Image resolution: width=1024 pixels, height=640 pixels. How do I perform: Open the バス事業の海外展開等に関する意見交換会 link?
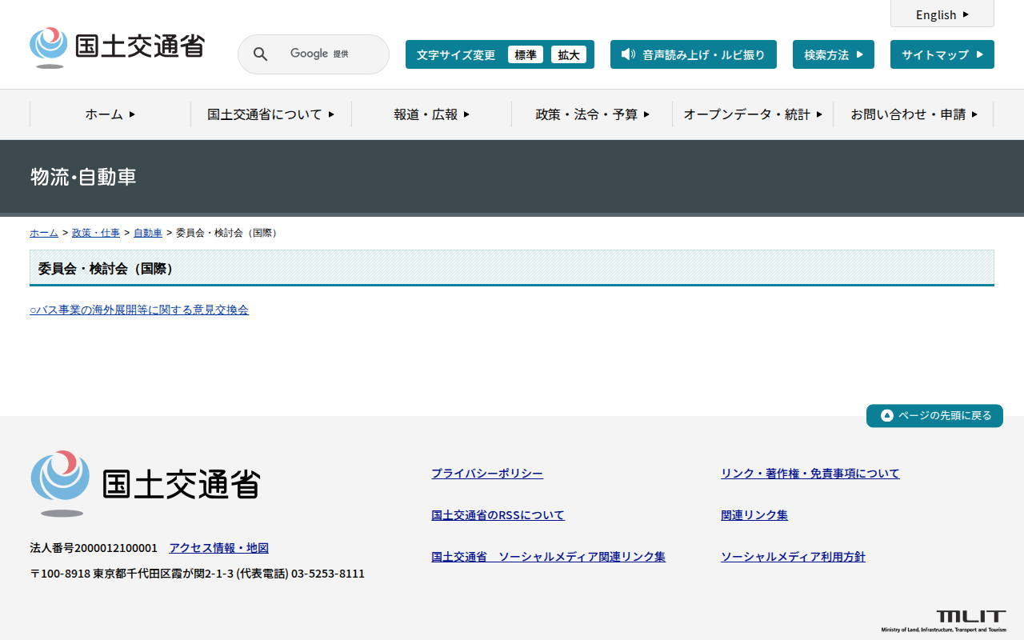tap(139, 310)
